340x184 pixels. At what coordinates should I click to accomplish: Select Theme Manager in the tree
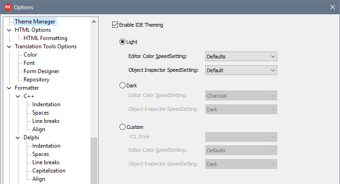coord(35,22)
